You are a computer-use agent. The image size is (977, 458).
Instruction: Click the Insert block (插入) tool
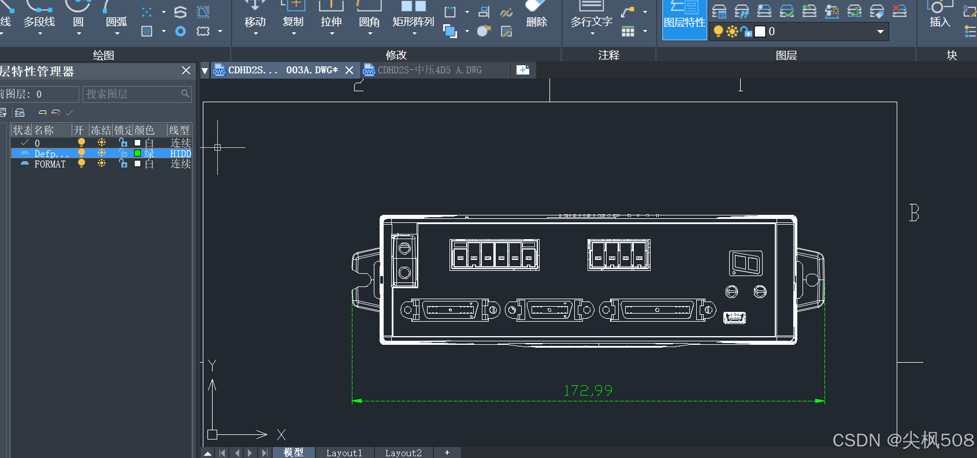[x=940, y=14]
